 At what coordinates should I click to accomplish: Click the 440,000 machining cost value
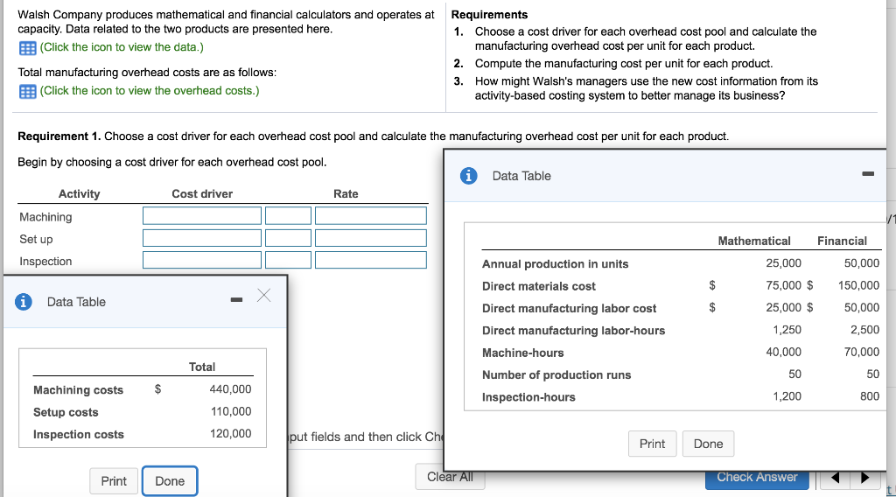pos(230,389)
